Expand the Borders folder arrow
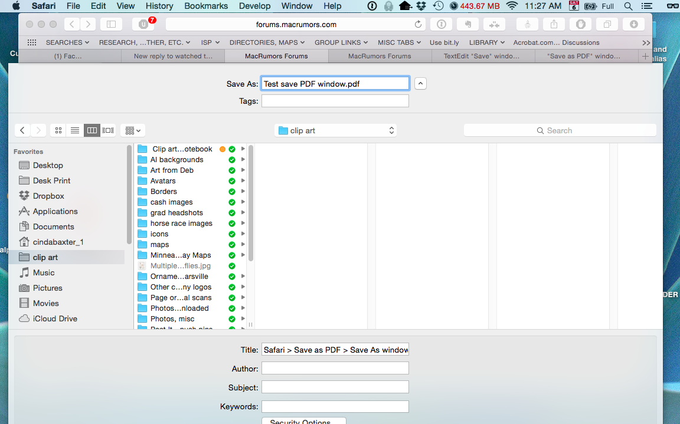This screenshot has width=680, height=424. tap(243, 192)
